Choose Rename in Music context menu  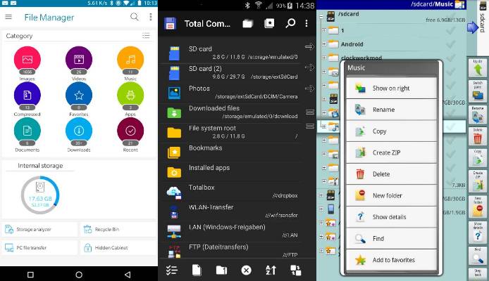click(x=392, y=110)
